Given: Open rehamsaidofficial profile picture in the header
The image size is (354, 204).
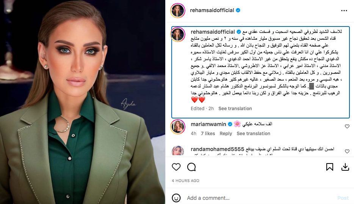Looking at the screenshot, I should [x=178, y=10].
